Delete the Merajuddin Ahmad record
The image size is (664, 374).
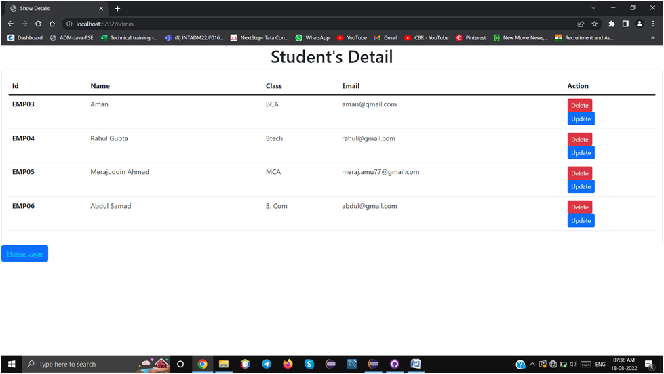point(580,173)
